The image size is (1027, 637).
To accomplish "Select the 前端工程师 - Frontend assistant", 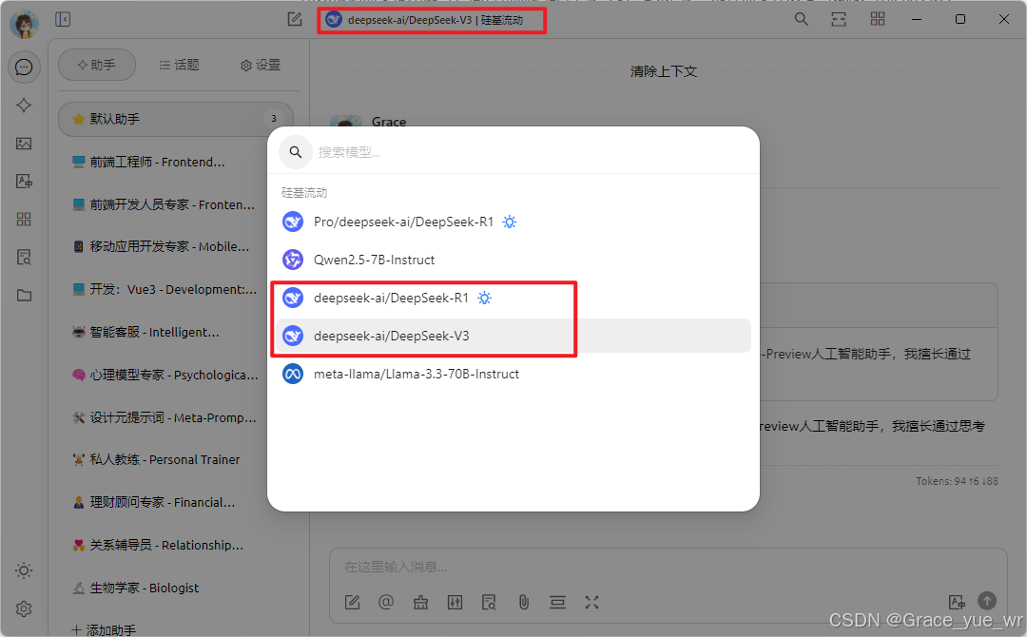I will (176, 162).
